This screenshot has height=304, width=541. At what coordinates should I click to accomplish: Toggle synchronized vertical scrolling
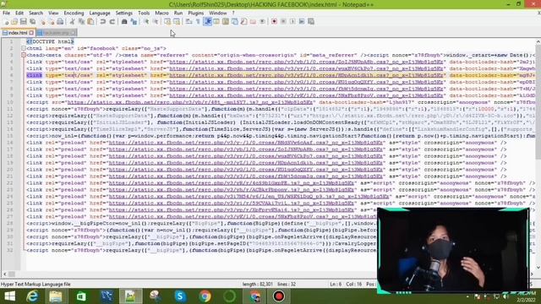coord(167,22)
